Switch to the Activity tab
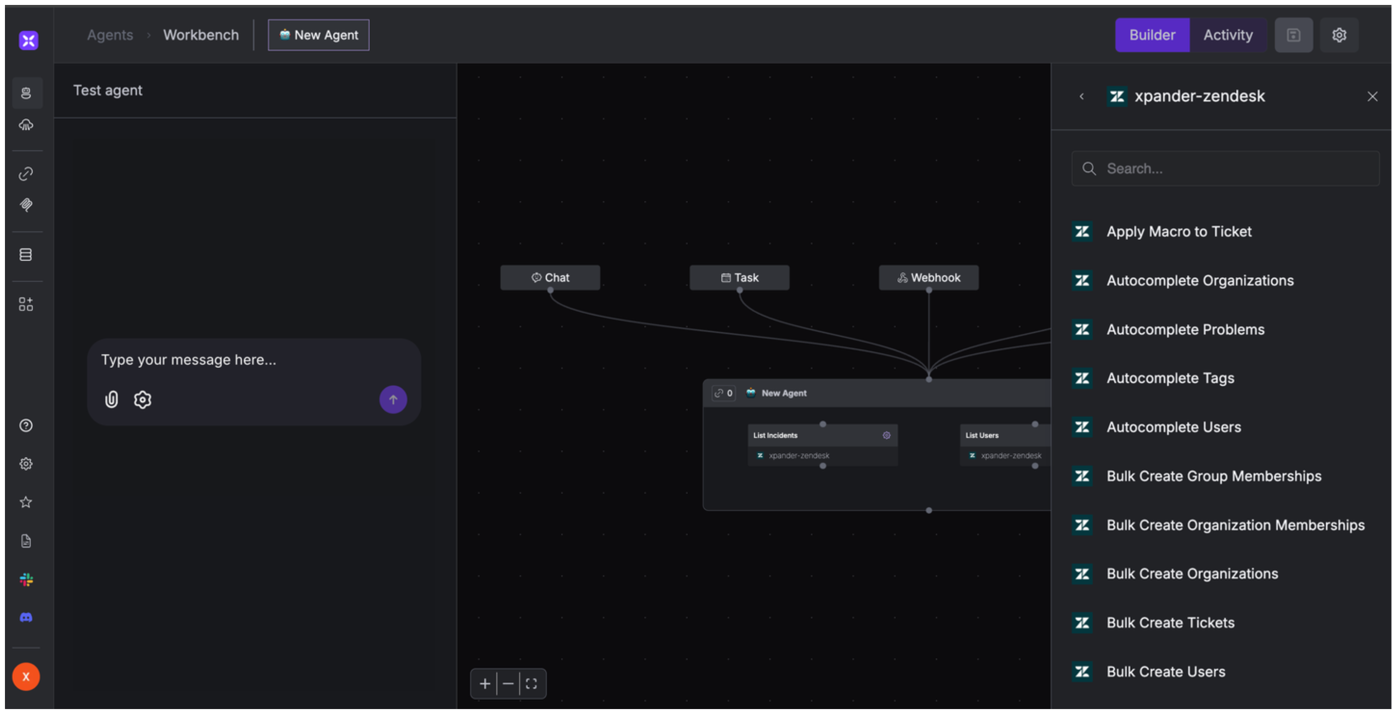The image size is (1396, 714). [x=1227, y=35]
